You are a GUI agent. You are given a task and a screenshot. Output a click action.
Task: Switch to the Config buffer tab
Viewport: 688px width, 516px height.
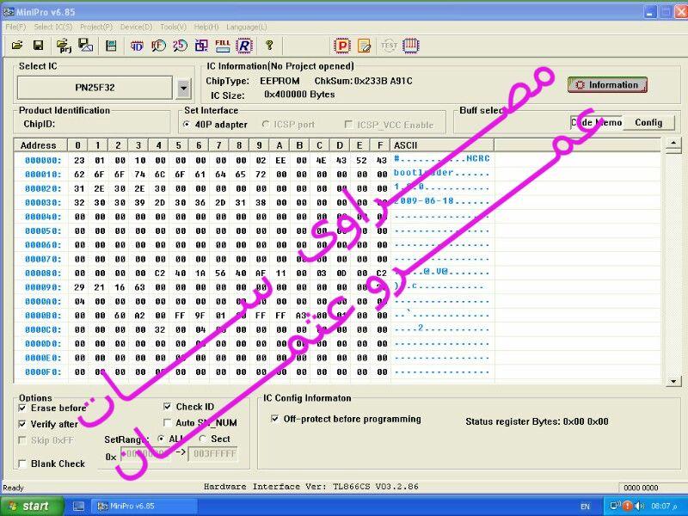[x=648, y=122]
